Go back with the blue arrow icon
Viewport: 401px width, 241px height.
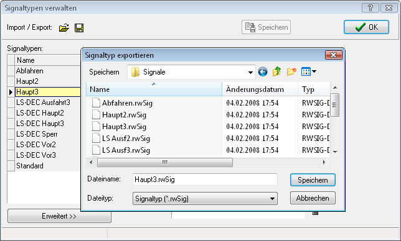263,72
